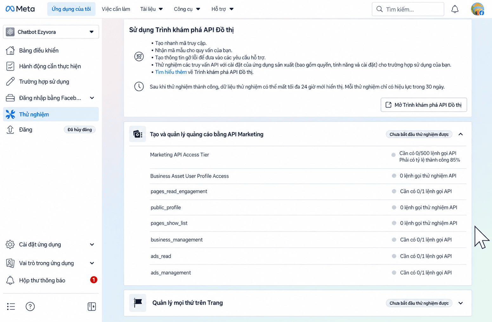Click the Trường hợp sử dụng pencil icon
The height and width of the screenshot is (322, 492).
pos(10,82)
